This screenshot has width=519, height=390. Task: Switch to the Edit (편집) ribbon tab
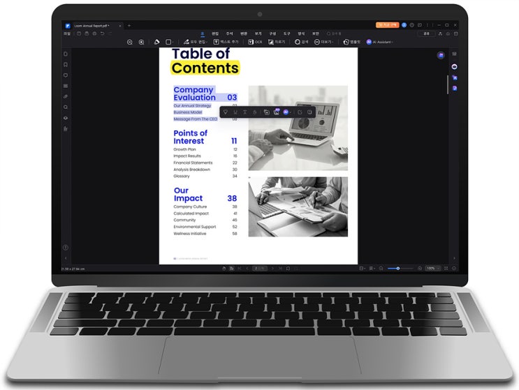coord(215,33)
